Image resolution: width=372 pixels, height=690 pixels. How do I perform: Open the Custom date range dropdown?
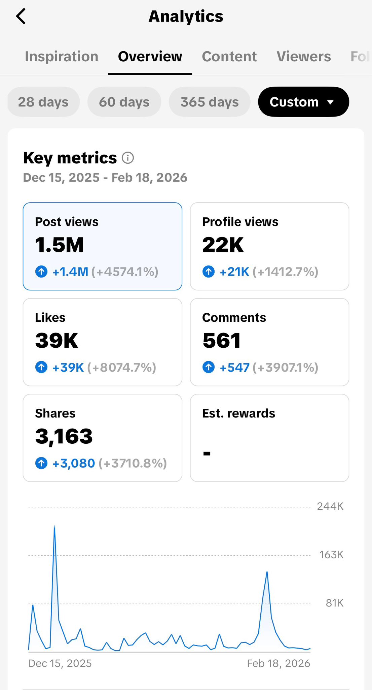click(x=303, y=102)
